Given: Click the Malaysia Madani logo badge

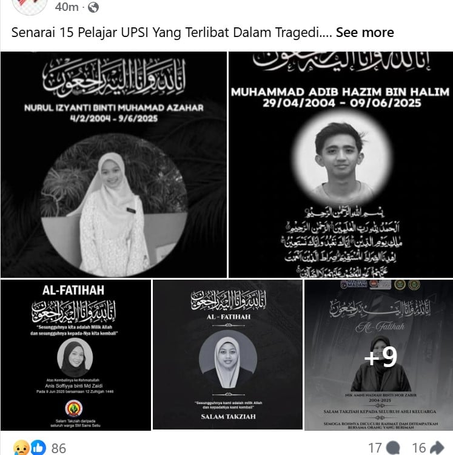Looking at the screenshot, I should click(354, 285).
